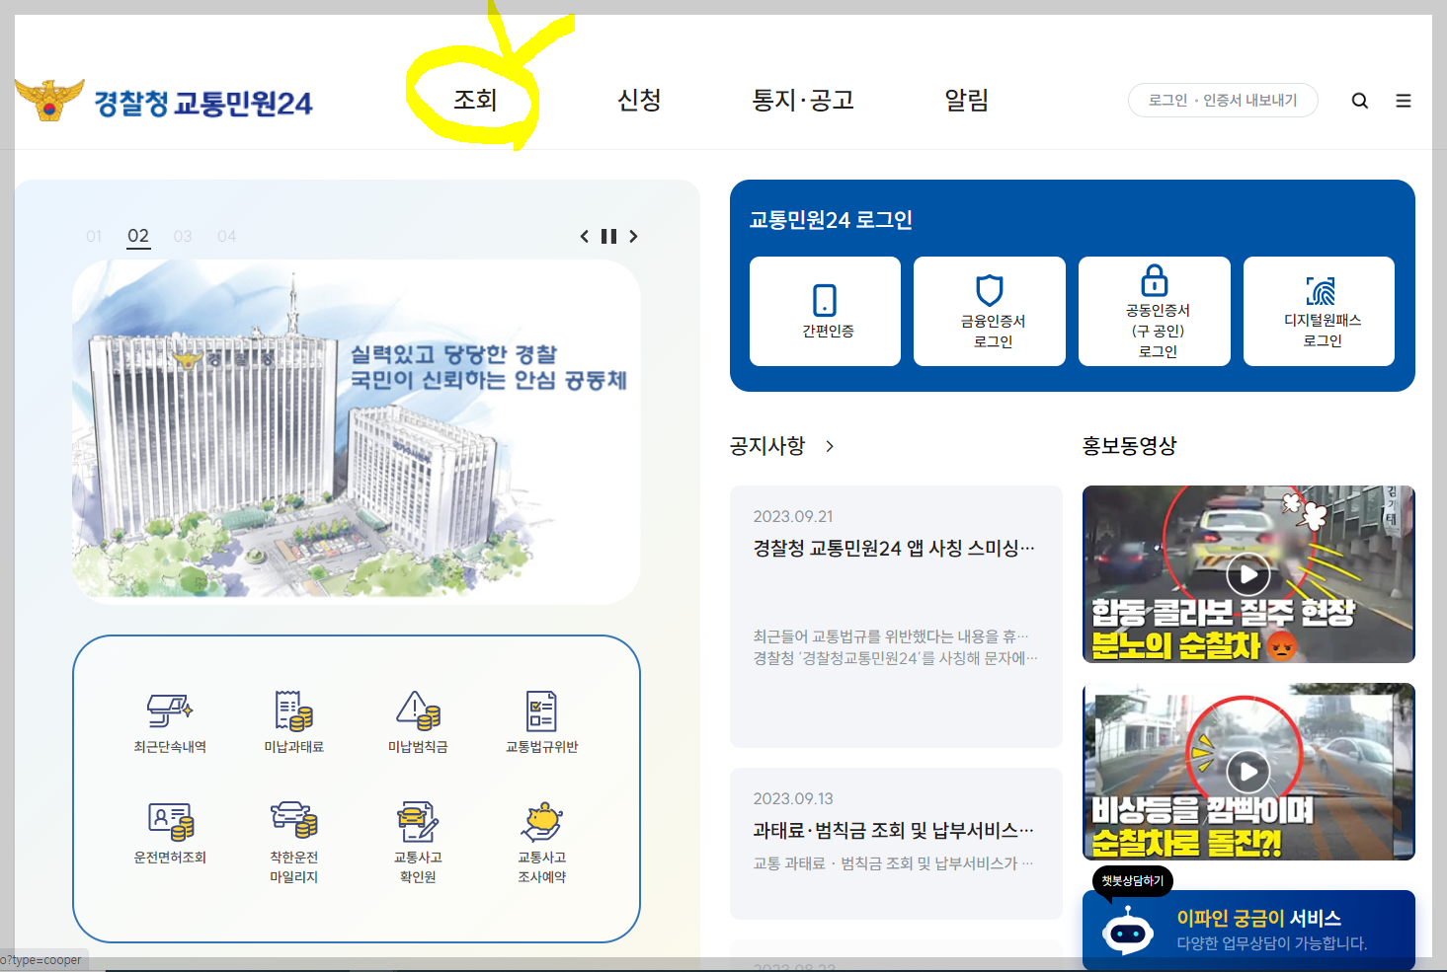Open the search magnifier icon
The image size is (1447, 972).
coord(1360,101)
